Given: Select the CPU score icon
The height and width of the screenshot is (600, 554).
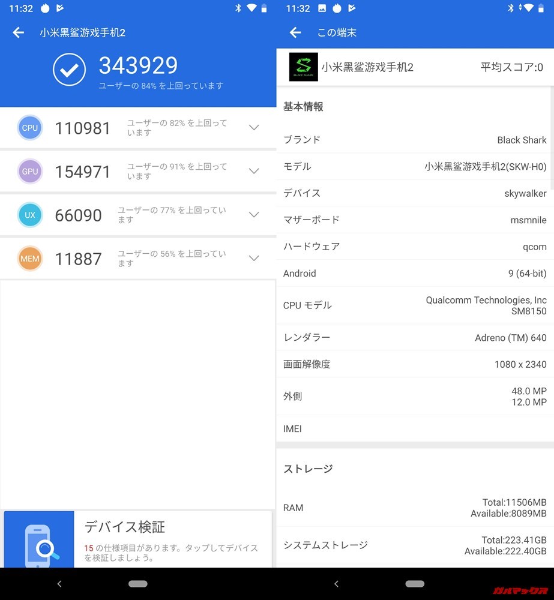Looking at the screenshot, I should 30,127.
